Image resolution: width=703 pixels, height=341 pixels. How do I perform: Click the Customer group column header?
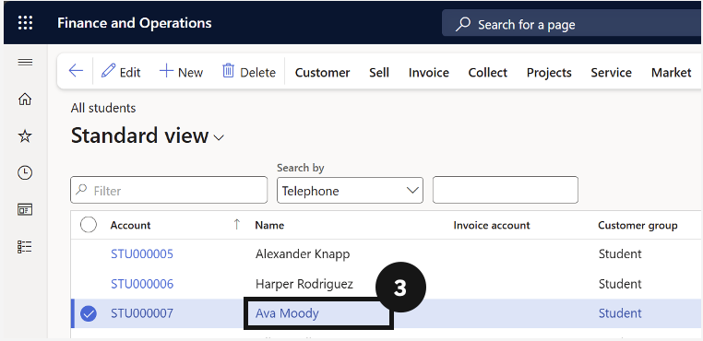tap(637, 225)
